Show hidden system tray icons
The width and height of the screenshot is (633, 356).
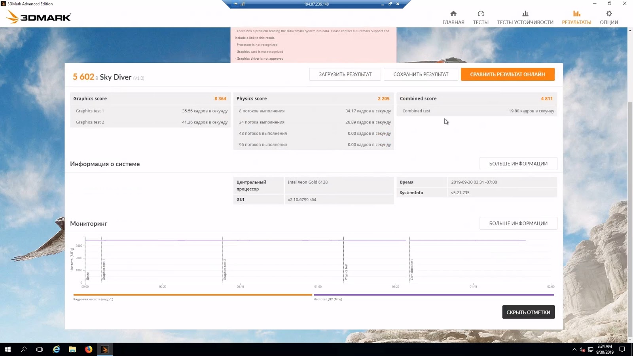point(574,350)
